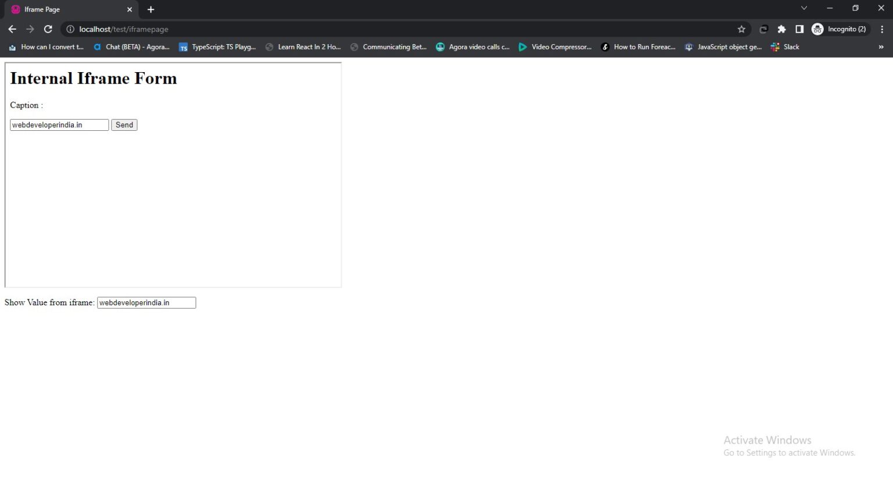This screenshot has height=478, width=893.
Task: Go forward using the forward arrow
Action: point(30,29)
